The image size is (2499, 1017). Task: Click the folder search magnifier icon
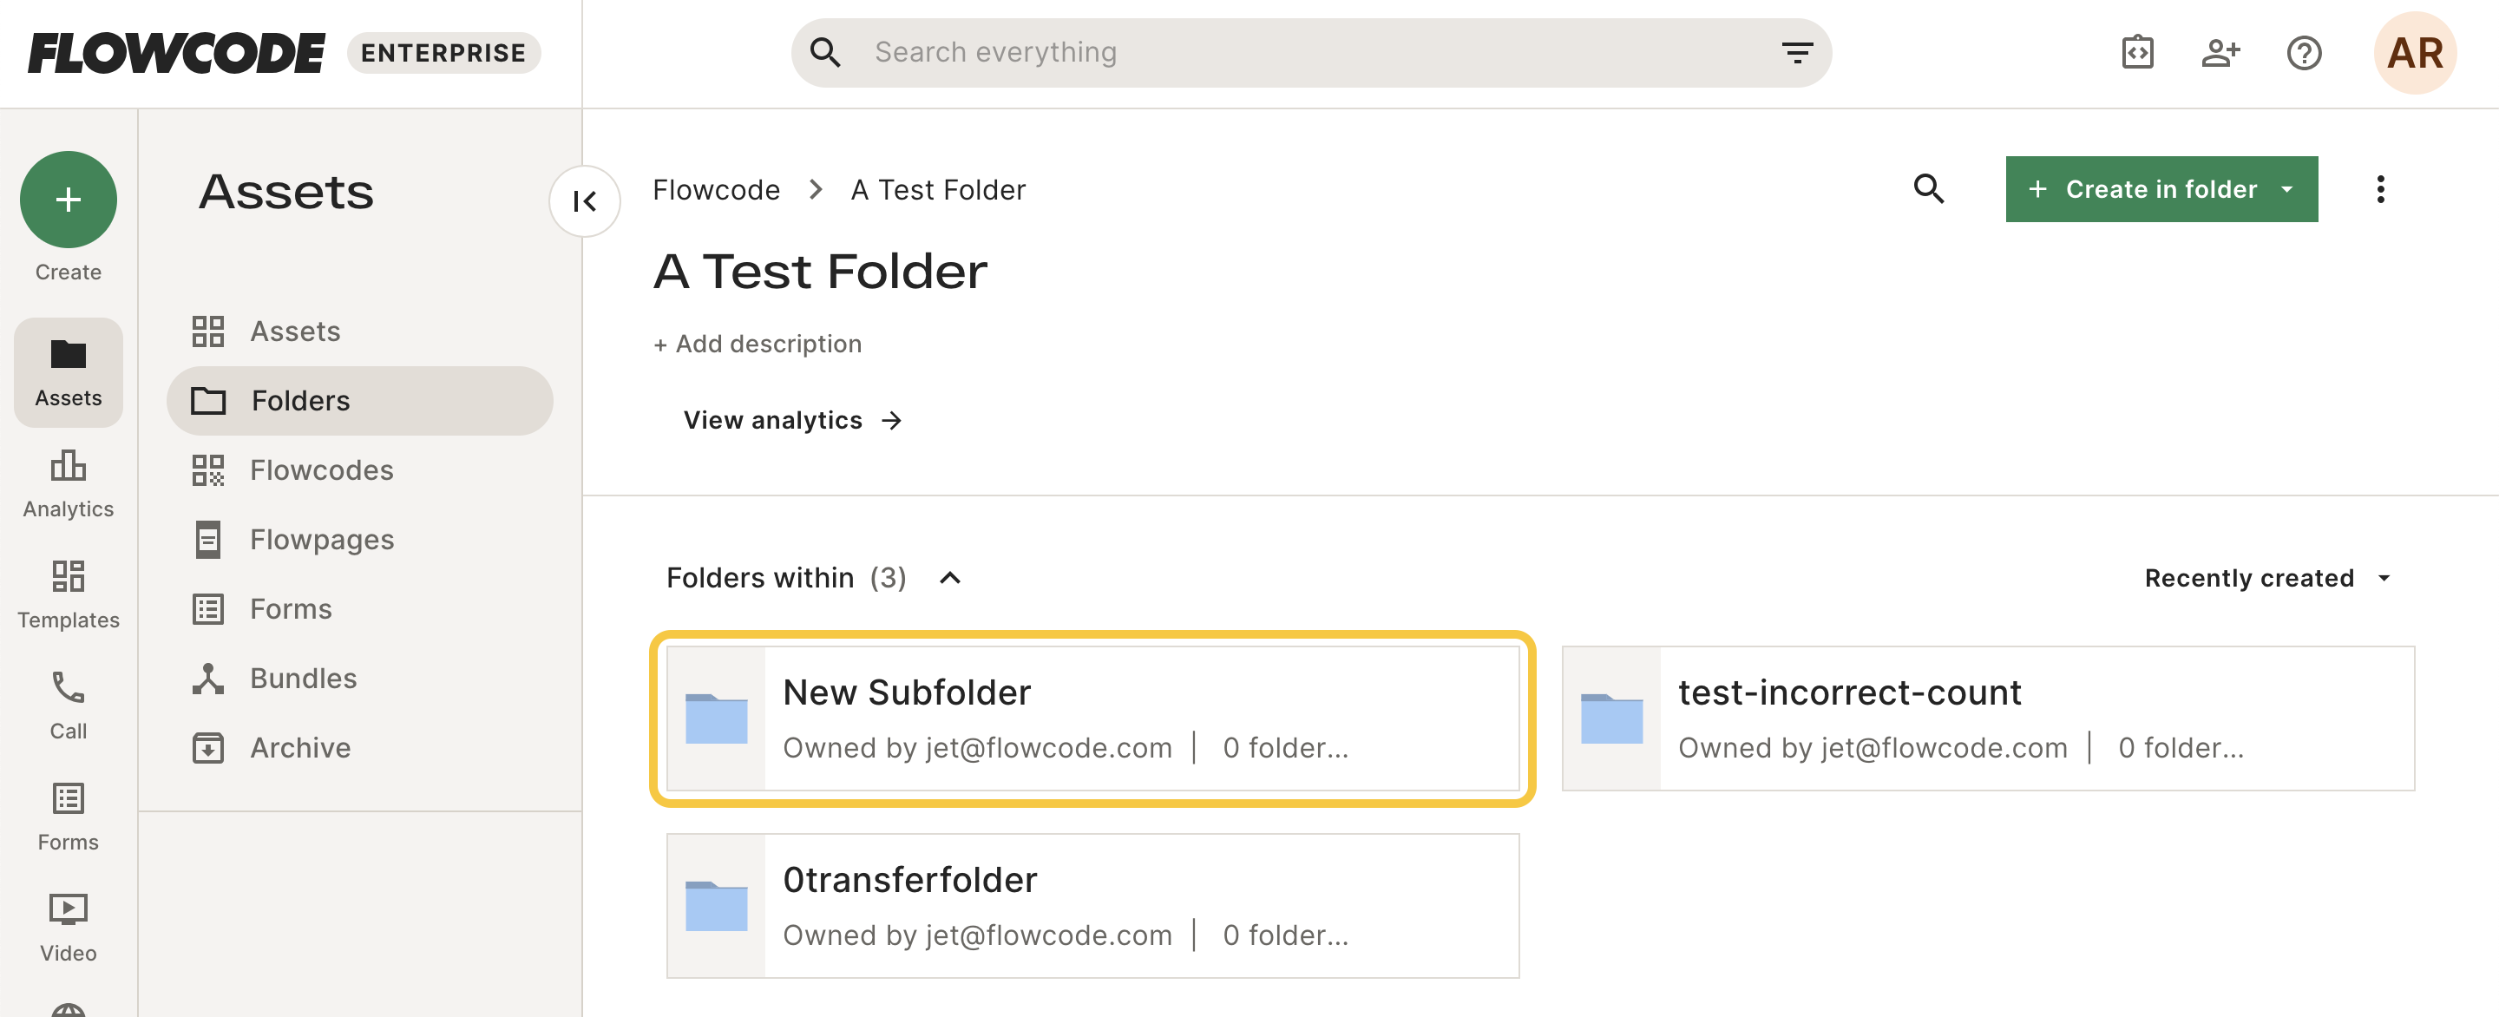click(1929, 188)
